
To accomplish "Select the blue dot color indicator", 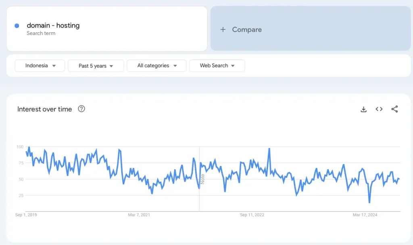I will pyautogui.click(x=17, y=26).
